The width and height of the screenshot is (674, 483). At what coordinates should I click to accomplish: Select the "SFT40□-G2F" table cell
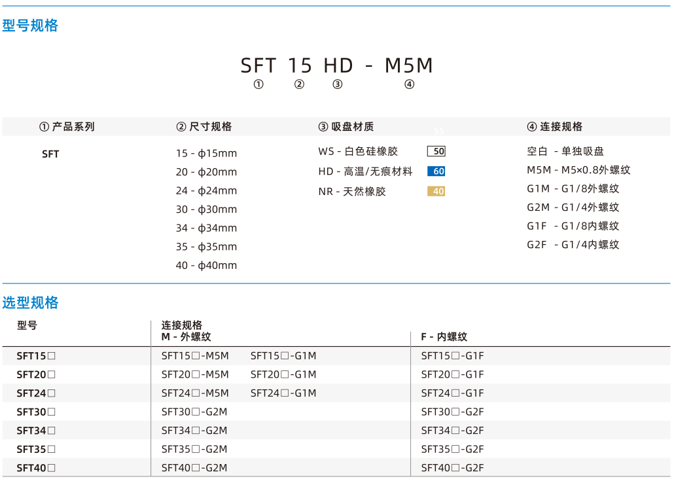click(452, 468)
